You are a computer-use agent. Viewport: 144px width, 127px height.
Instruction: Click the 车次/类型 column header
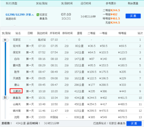(12, 3)
